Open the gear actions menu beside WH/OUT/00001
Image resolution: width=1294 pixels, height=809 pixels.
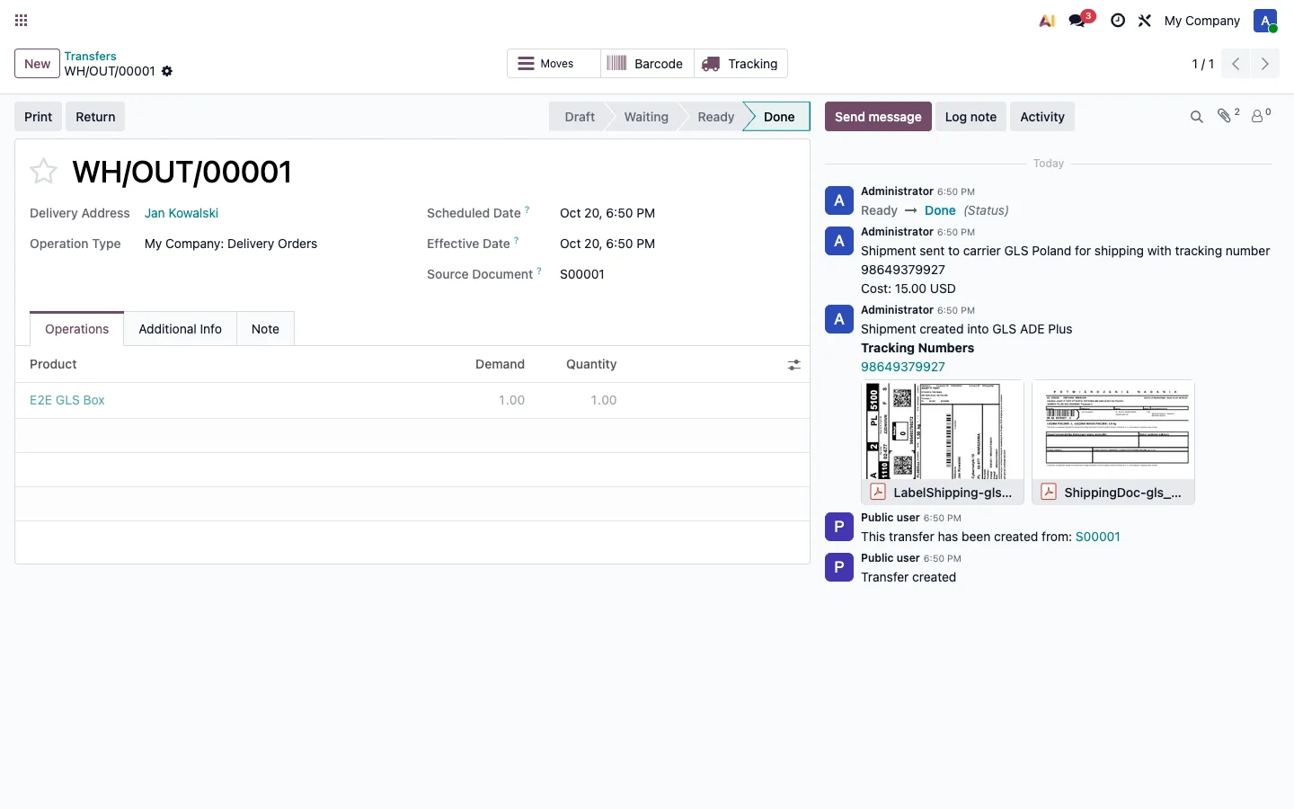click(x=167, y=71)
